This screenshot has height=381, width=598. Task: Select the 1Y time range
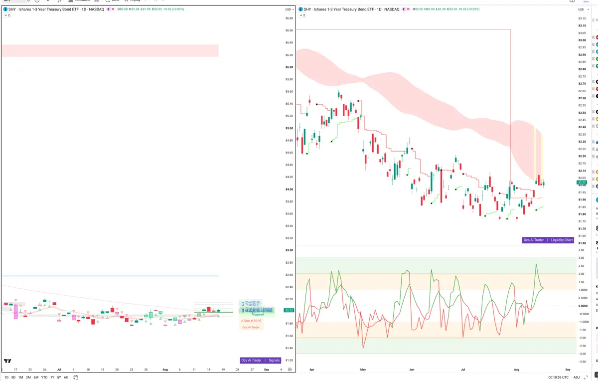(52, 378)
